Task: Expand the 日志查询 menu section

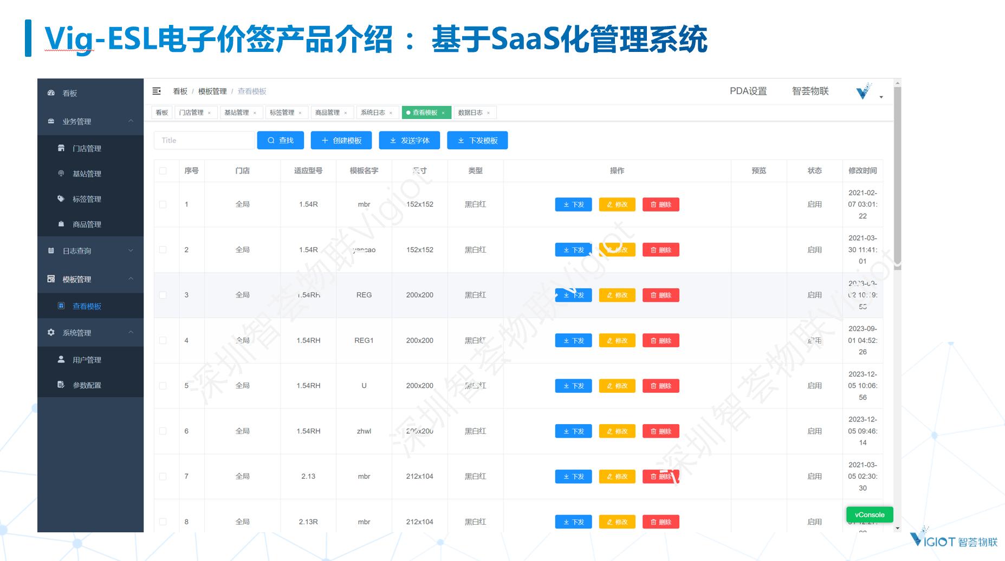Action: point(131,250)
